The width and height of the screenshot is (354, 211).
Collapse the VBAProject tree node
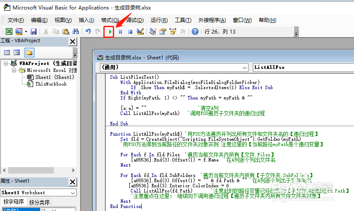6,63
